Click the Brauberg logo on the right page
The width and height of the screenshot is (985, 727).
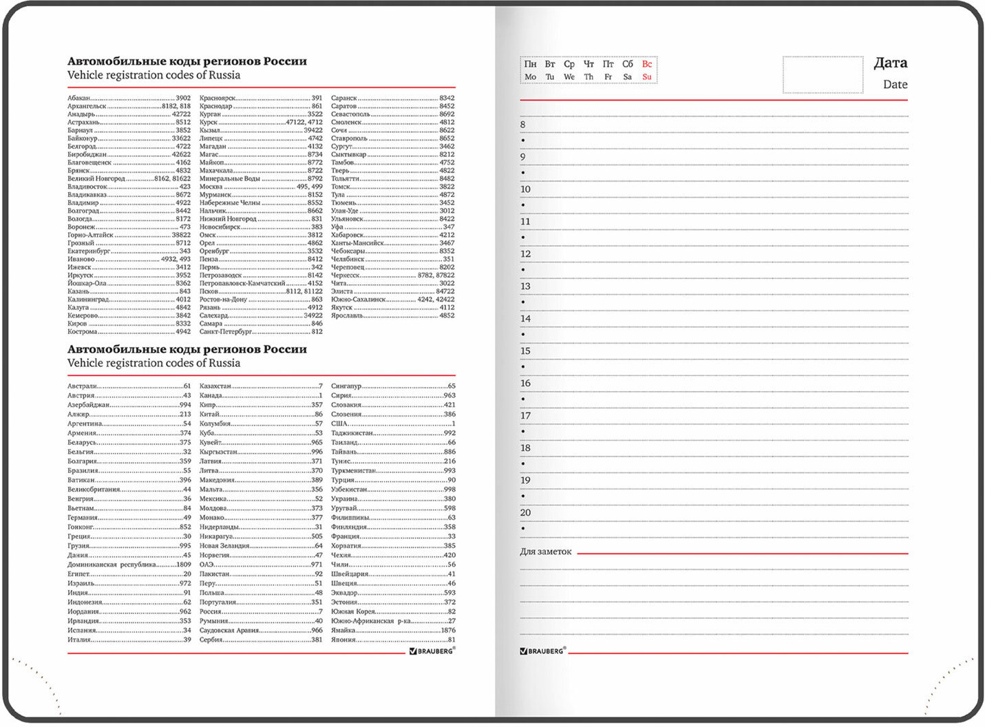542,651
